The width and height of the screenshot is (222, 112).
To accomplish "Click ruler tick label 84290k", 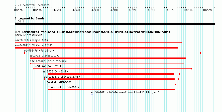I will 38,10.
